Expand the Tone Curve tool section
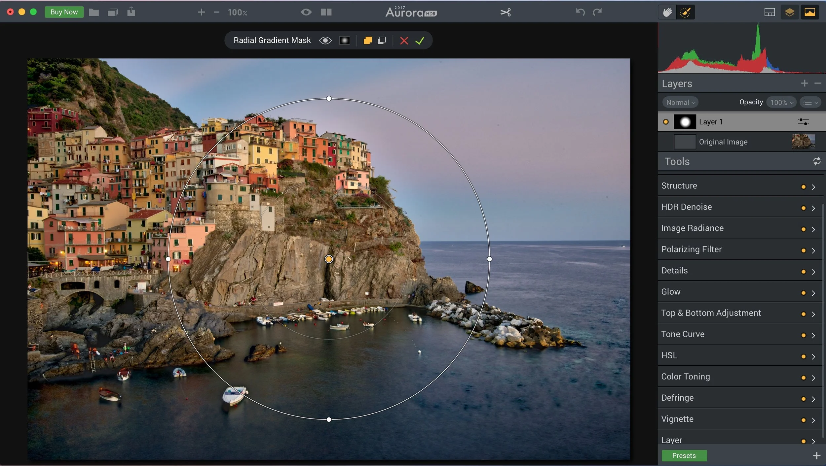826x466 pixels. click(813, 335)
